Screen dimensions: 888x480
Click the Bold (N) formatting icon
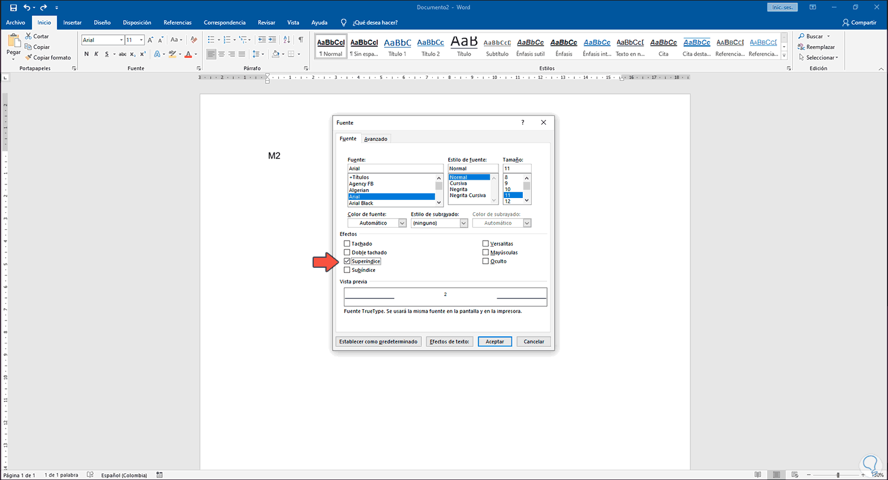click(86, 54)
